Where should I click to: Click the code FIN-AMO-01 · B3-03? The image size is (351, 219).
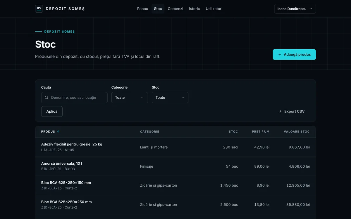[58, 169]
